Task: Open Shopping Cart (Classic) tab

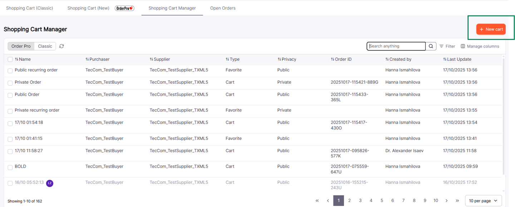Action: (x=30, y=8)
